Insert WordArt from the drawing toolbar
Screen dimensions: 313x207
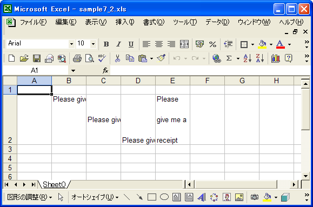[202, 197]
